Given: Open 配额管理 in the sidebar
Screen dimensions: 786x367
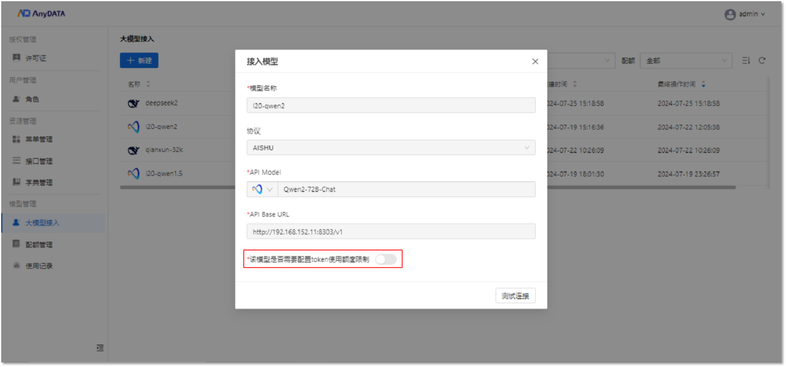Looking at the screenshot, I should [x=39, y=244].
